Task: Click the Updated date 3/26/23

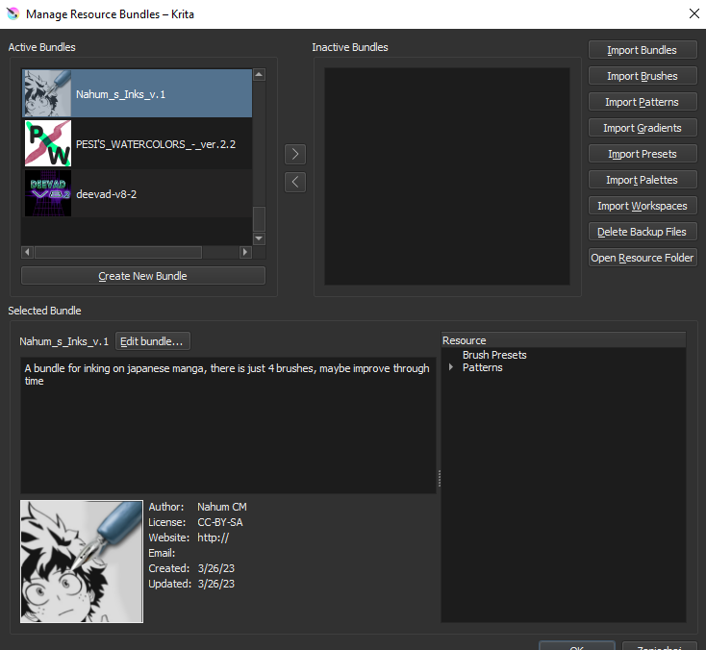Action: pyautogui.click(x=216, y=584)
